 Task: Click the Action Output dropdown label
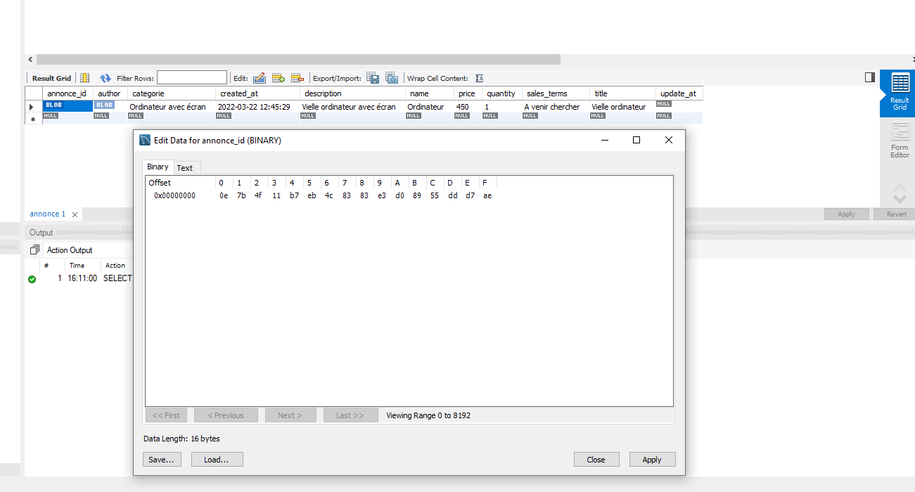click(70, 250)
